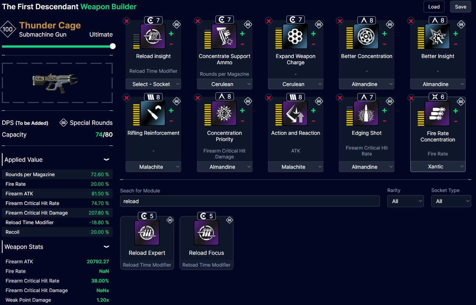Open Xantic socket dropdown for Fire Rate Concentration
Screen dimensions: 476x305
tap(438, 167)
